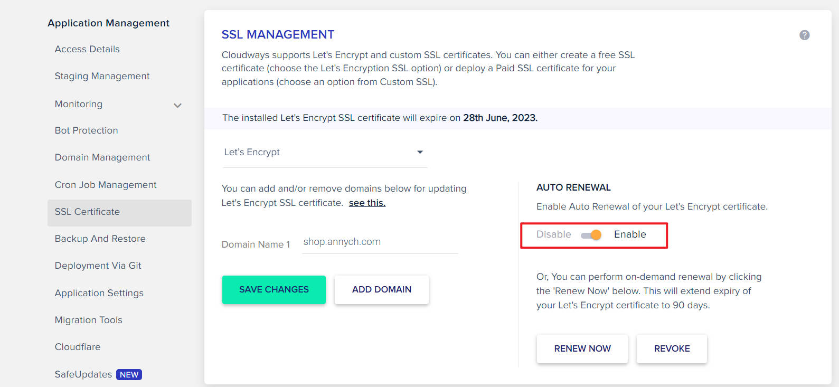Focus the Domain Name 1 input field
Viewport: 839px width, 387px height.
tap(380, 242)
